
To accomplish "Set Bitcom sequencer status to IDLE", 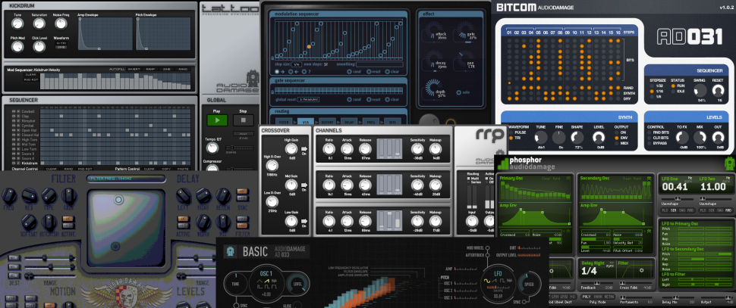I will click(678, 92).
